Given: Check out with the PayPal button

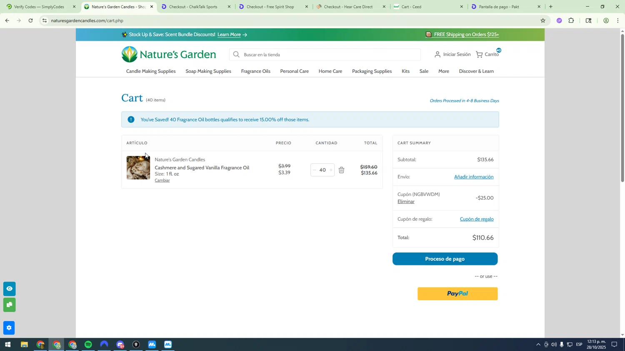Looking at the screenshot, I should pos(457,294).
